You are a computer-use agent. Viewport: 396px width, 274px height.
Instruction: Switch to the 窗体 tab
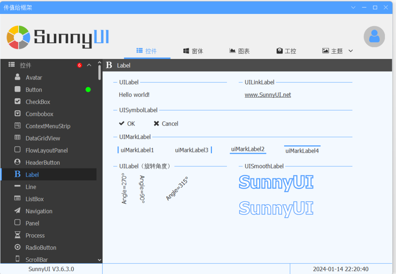coord(193,51)
